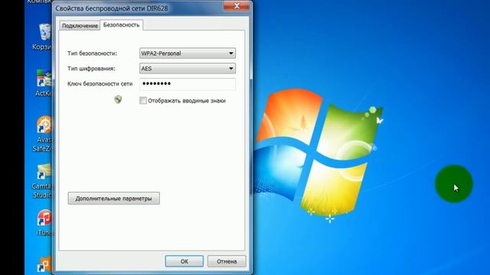Click the Ключ безопасности сети label
This screenshot has height=275, width=490.
[100, 83]
